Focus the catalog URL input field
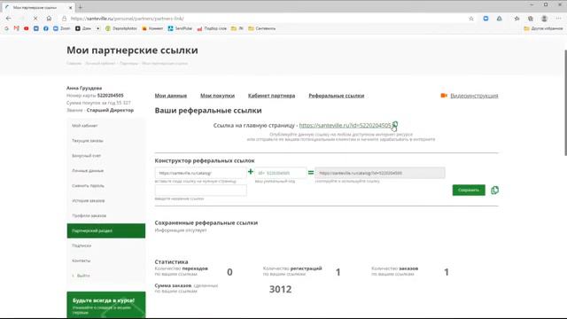This screenshot has width=567, height=319. [201, 173]
